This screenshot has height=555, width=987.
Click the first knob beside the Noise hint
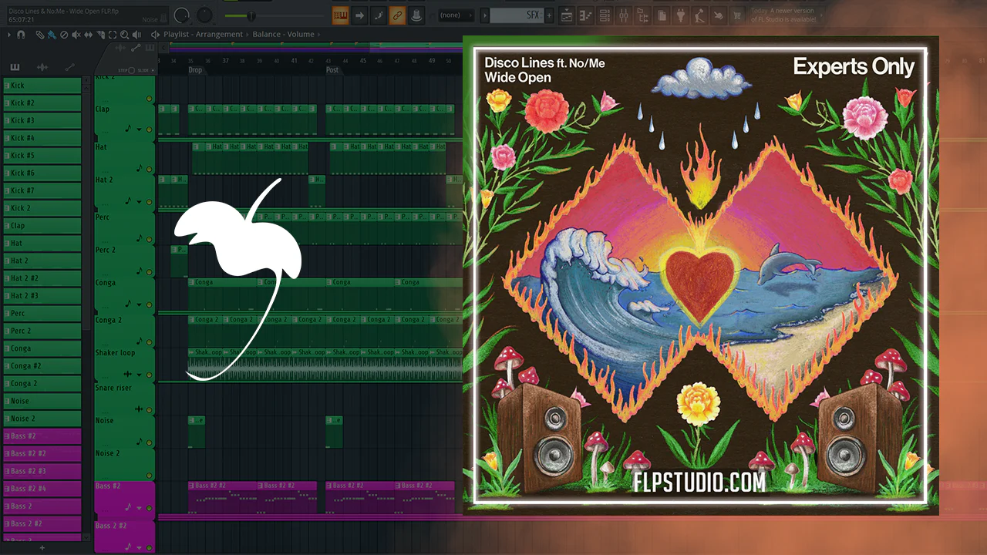click(182, 15)
